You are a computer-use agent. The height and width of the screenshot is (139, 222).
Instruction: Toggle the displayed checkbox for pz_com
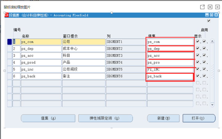point(198,41)
